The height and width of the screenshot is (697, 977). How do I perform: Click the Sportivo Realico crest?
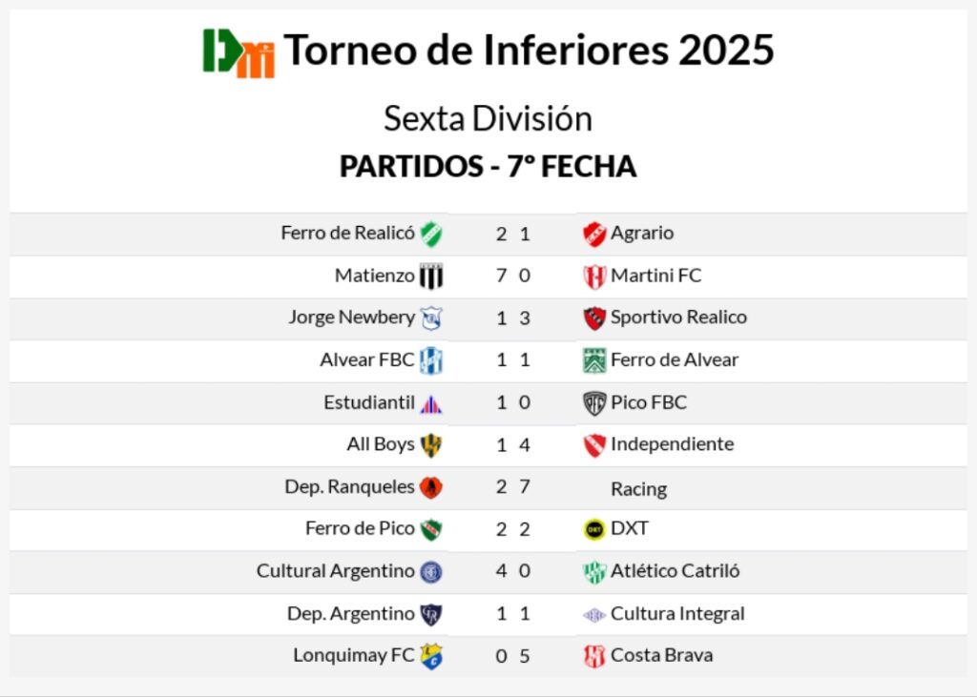tap(594, 318)
